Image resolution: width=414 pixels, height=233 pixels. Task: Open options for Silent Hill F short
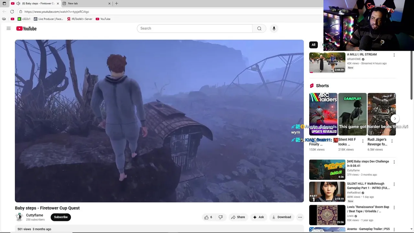pyautogui.click(x=363, y=141)
